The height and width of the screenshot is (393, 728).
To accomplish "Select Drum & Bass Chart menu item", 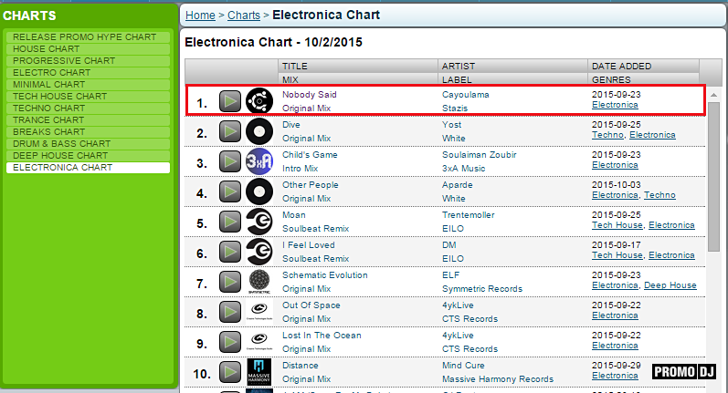I will point(62,144).
